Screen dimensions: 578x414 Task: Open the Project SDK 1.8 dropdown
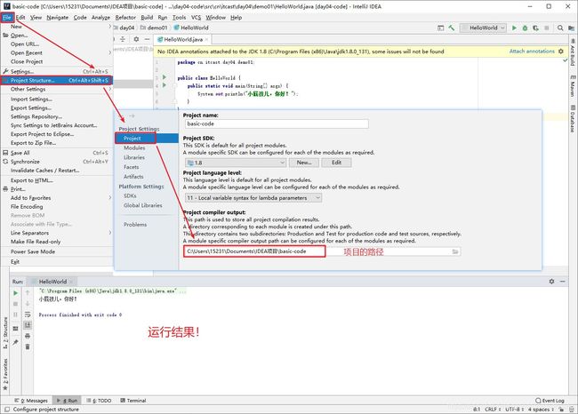pos(235,163)
